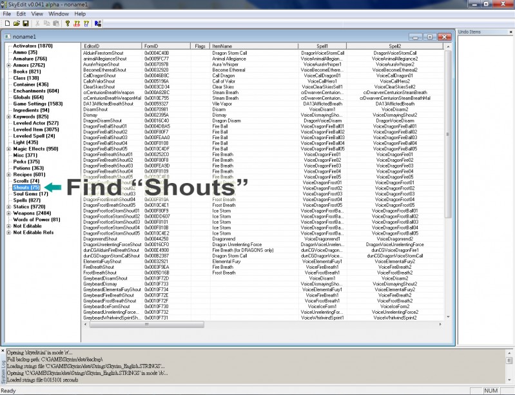Click the noname1 document window icon
The width and height of the screenshot is (515, 395).
click(x=8, y=37)
